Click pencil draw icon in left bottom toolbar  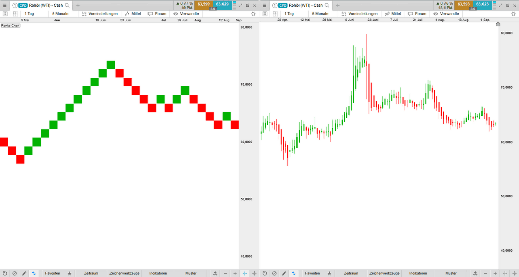24,273
